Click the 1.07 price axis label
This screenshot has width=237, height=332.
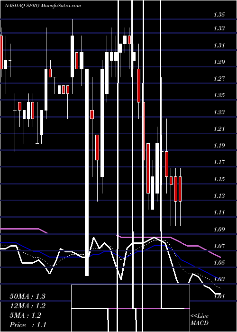click(219, 246)
